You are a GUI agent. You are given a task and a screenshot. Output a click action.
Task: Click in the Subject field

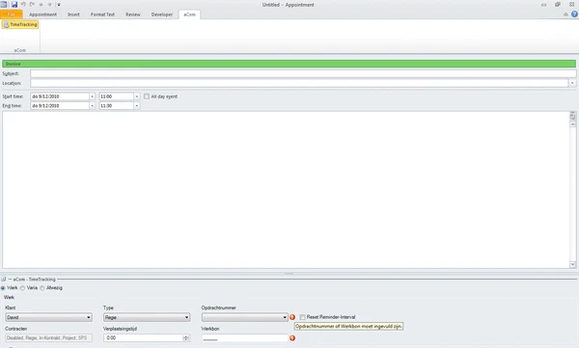point(303,73)
